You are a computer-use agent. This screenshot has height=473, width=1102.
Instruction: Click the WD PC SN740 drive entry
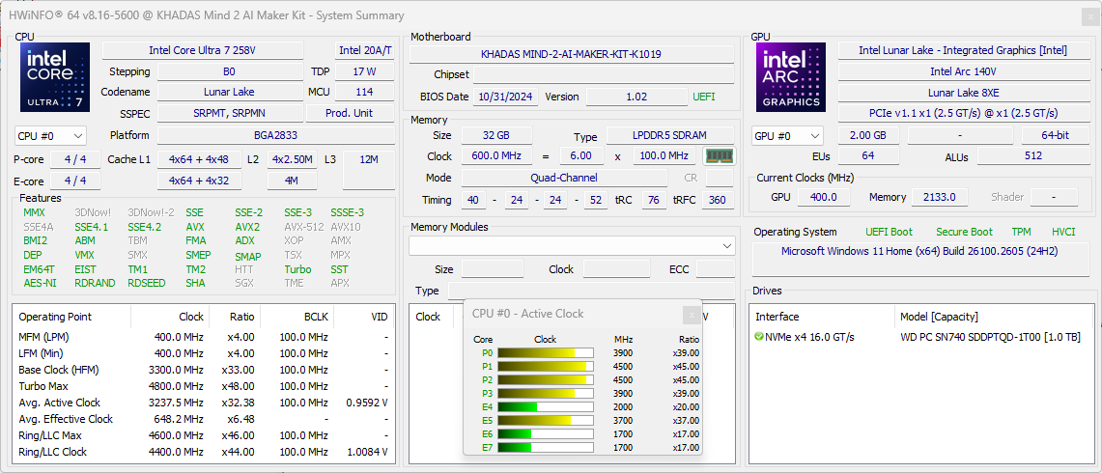[x=990, y=337]
